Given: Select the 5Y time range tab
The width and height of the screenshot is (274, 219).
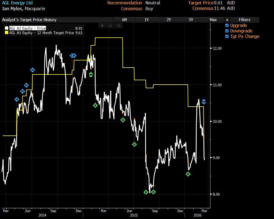Looking at the screenshot, I should click(x=191, y=20).
